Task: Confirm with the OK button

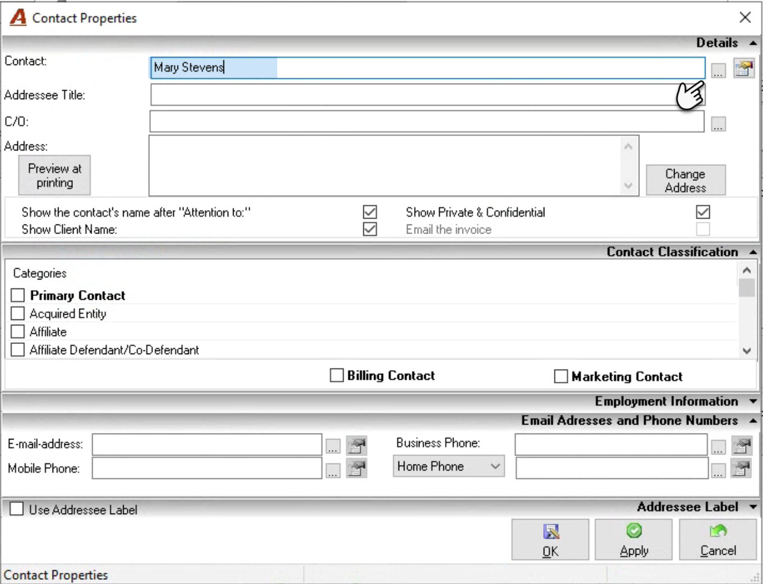Action: (x=550, y=539)
